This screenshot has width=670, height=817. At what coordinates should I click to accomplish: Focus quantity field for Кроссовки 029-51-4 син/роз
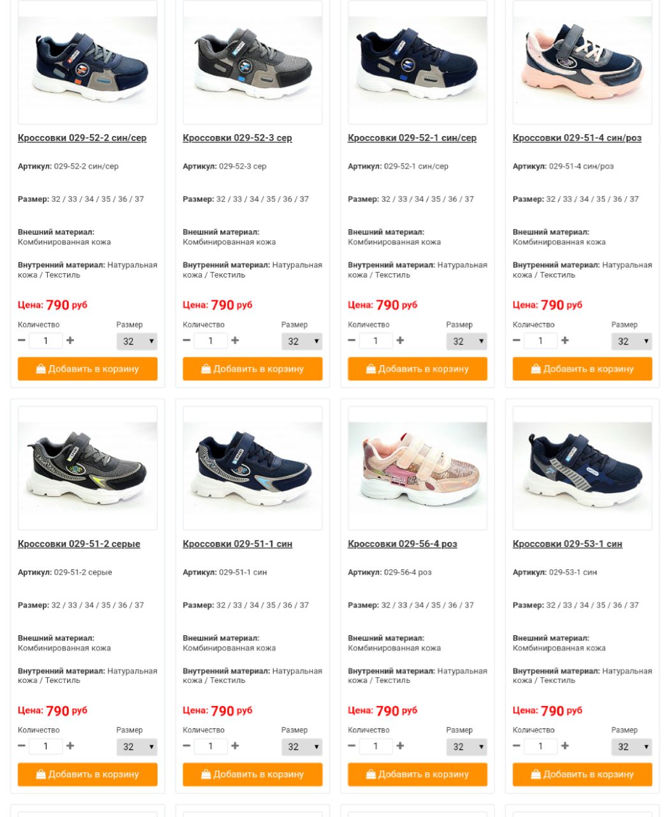click(540, 341)
